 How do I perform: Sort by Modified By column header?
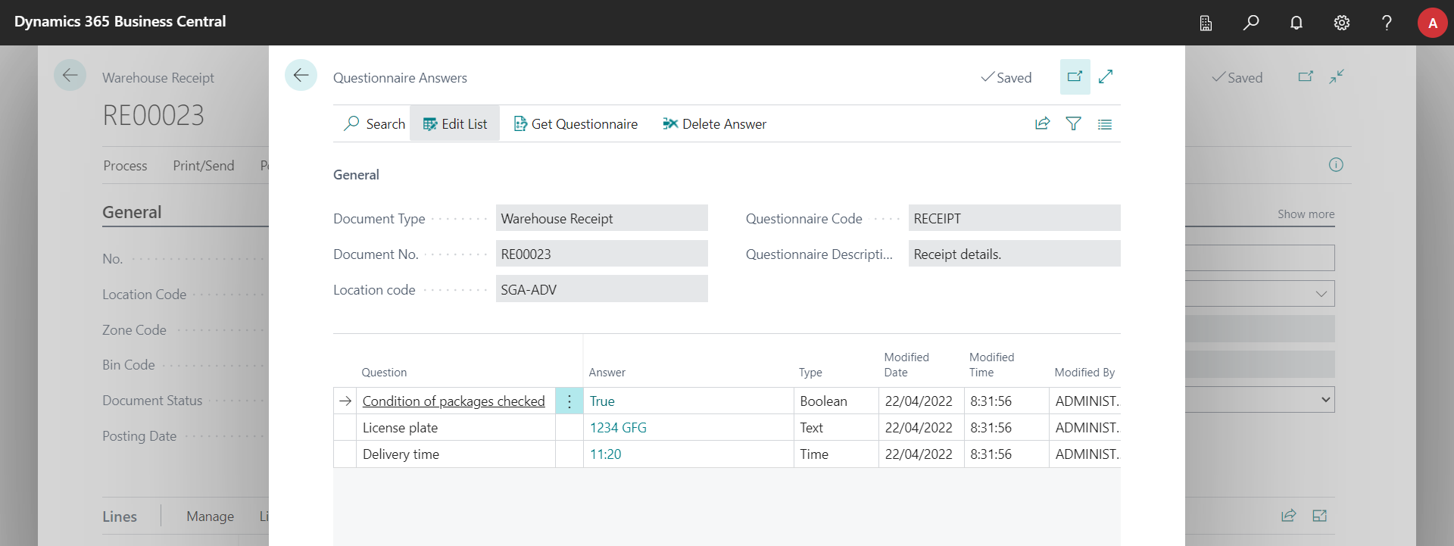[x=1084, y=373]
